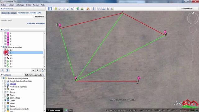Click the add polygon toolbar icon

60,8
